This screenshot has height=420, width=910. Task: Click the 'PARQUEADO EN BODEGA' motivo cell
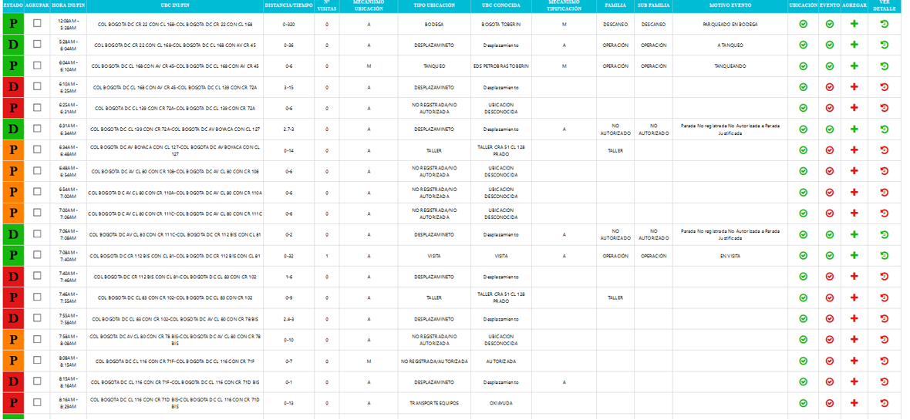coord(730,25)
